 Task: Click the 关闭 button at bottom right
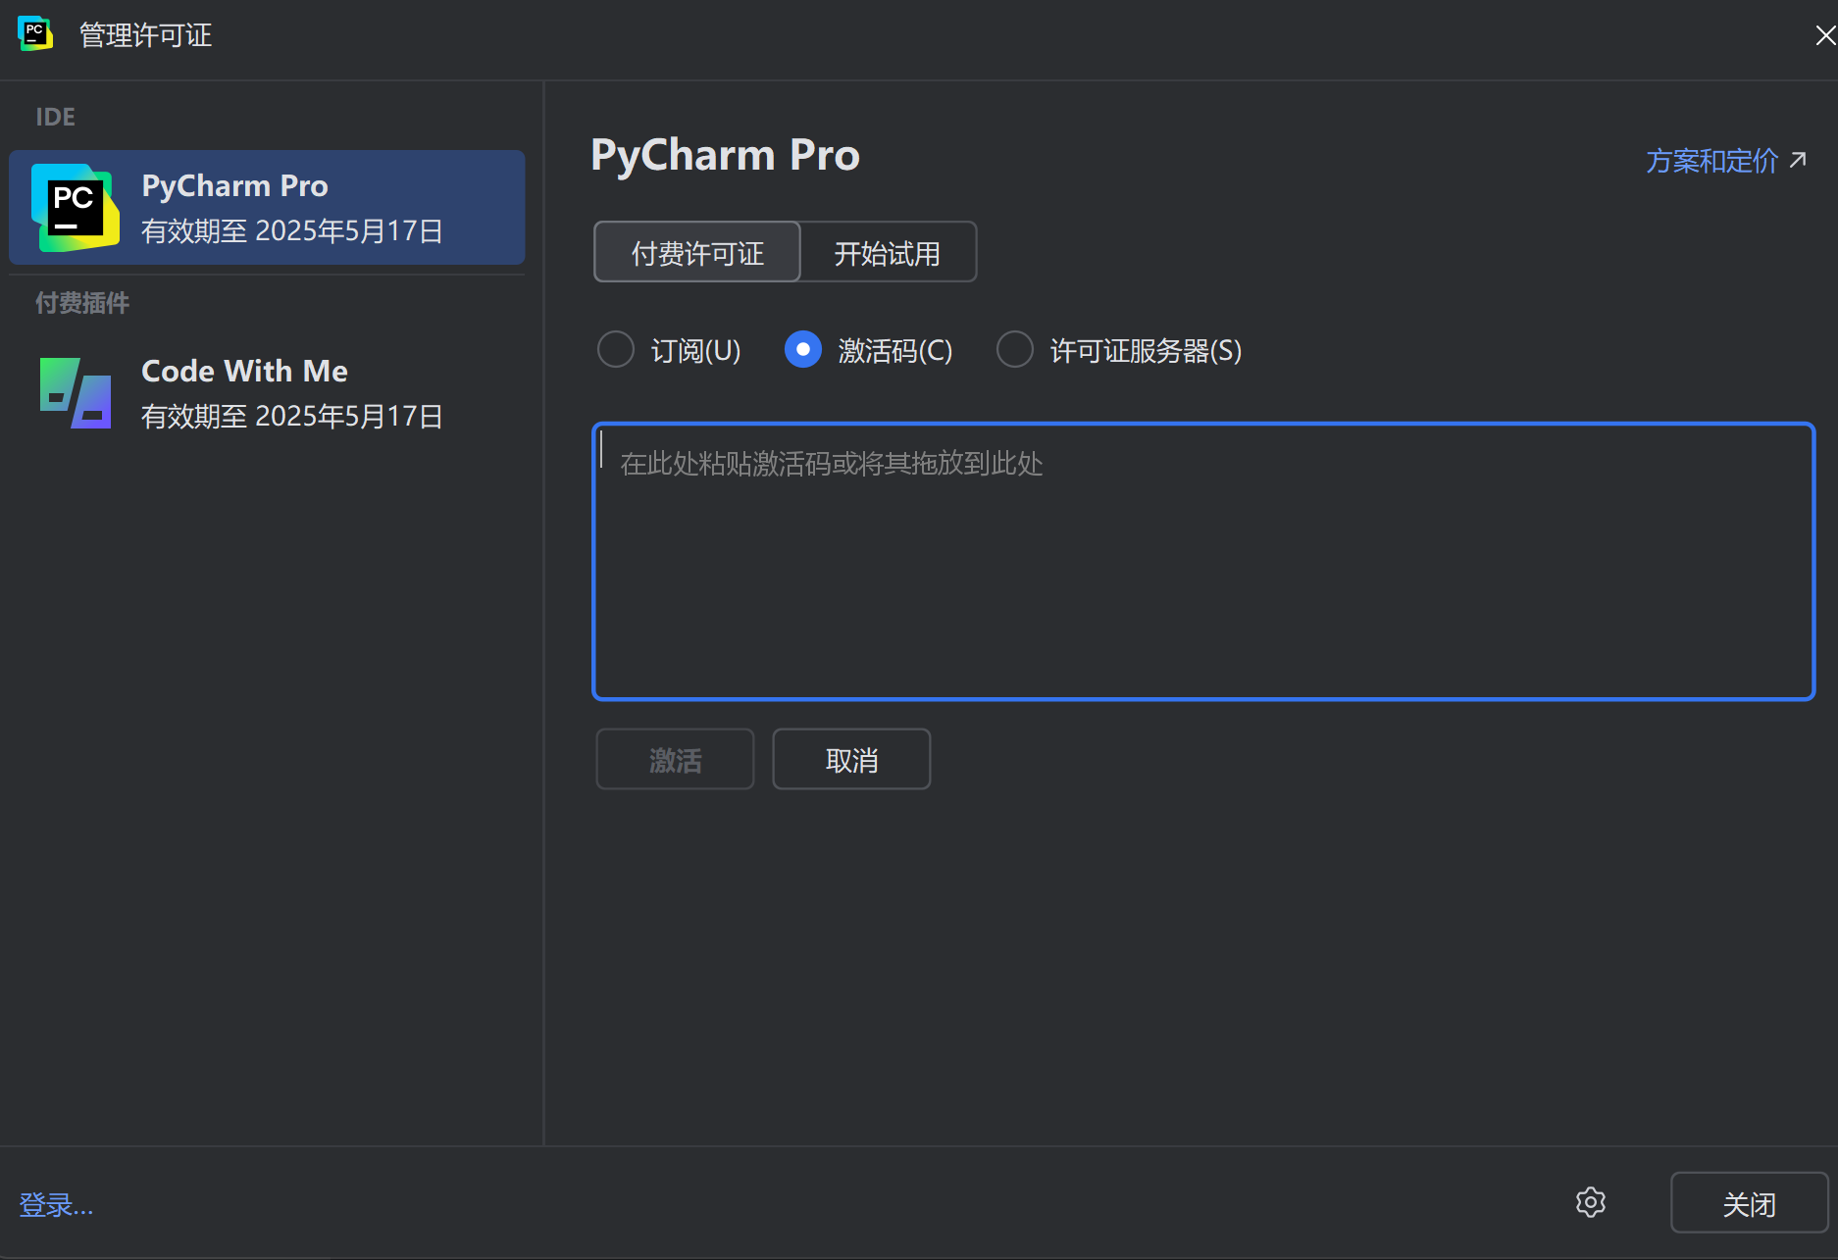click(1749, 1203)
